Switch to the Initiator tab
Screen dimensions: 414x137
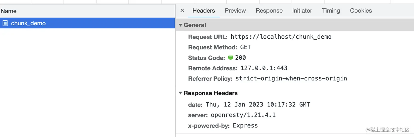point(302,11)
